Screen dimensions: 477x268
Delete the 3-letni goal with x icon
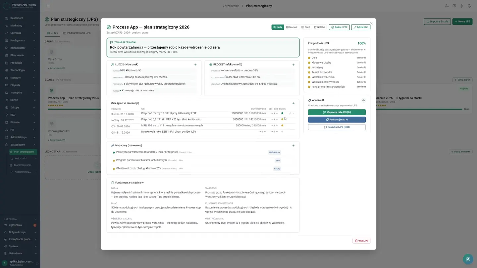click(293, 113)
